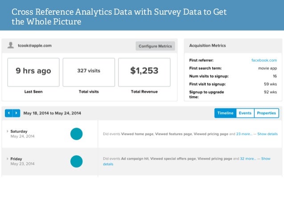This screenshot has width=284, height=213.
Task: Show details for Friday's events
Action: (265, 159)
